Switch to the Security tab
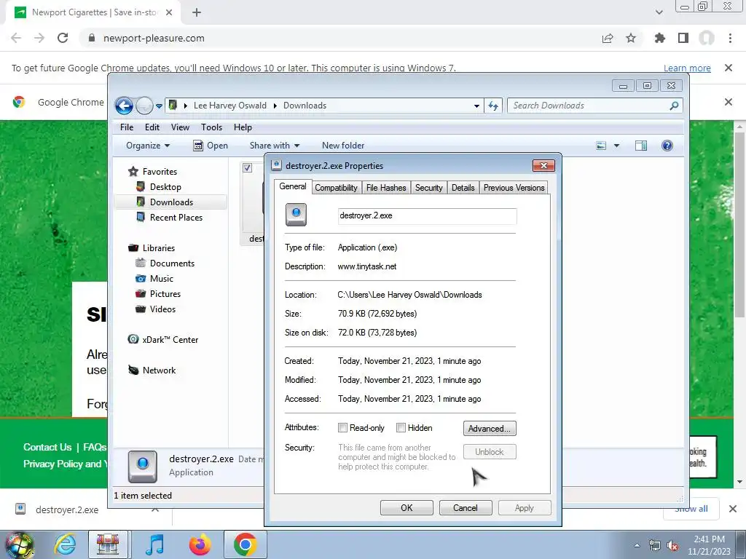Screen dimensions: 746x559 point(428,188)
